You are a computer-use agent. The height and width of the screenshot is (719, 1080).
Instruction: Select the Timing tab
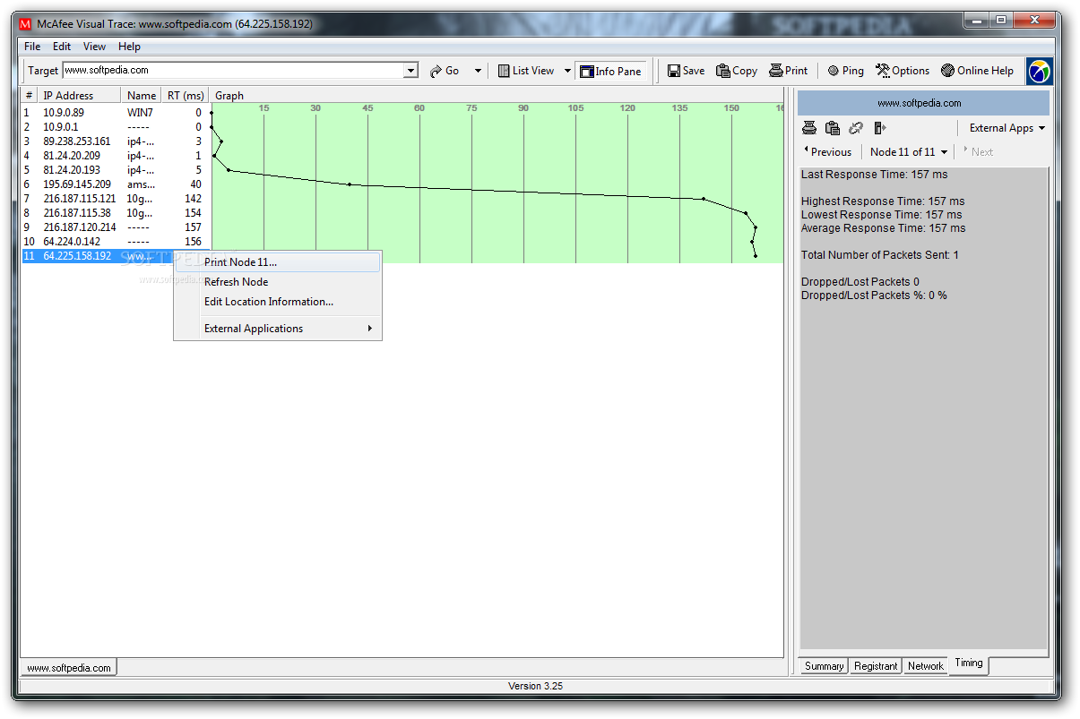point(969,663)
